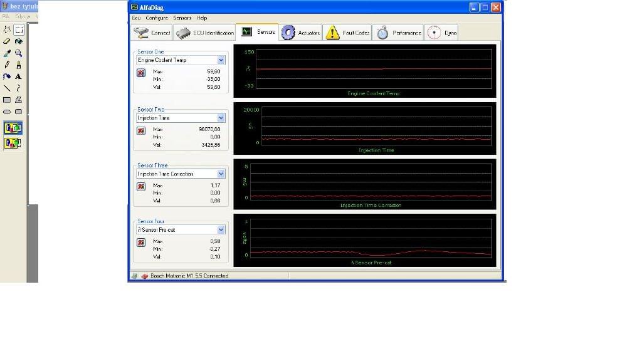Click the Sensor Four current value 0,10
Screen dimensions: 642x361
coord(216,257)
